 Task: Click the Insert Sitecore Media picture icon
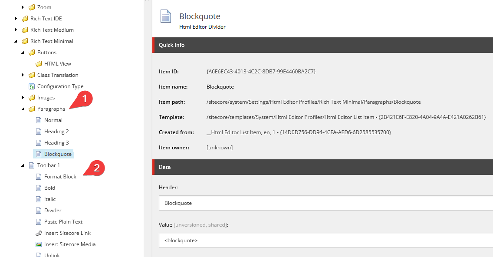coord(39,244)
